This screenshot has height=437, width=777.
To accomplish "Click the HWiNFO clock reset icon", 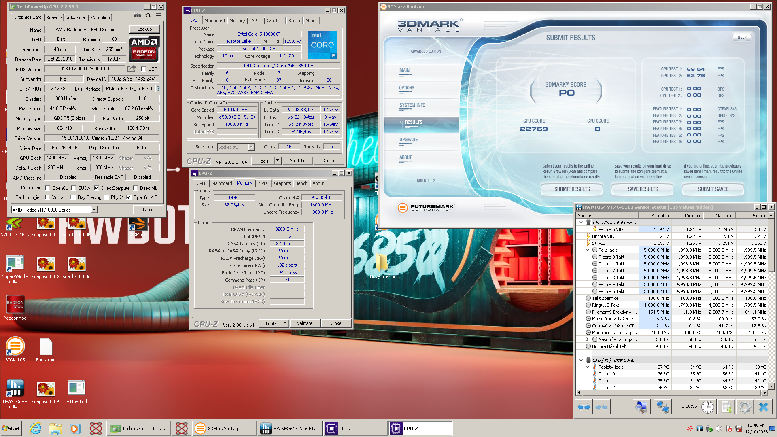I will pyautogui.click(x=707, y=407).
